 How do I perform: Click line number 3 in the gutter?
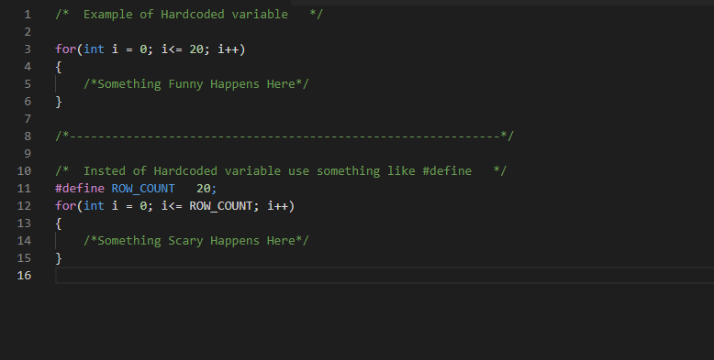(x=28, y=49)
